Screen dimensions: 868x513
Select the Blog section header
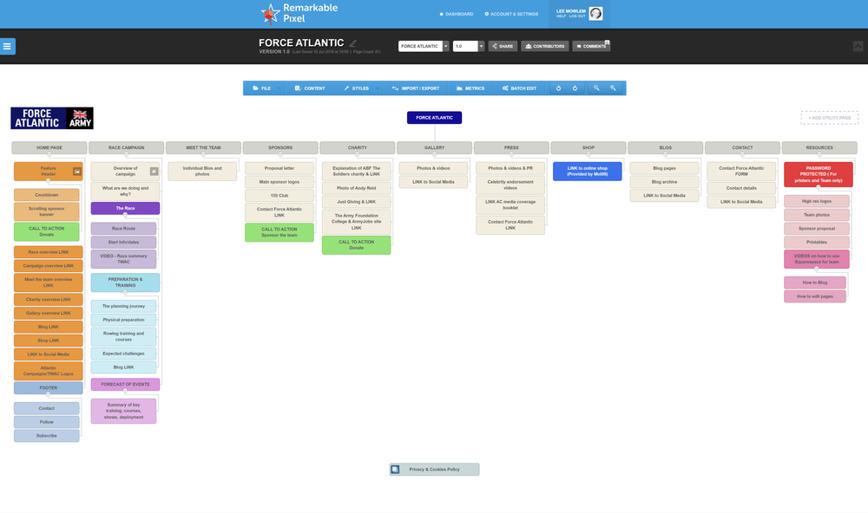point(666,147)
